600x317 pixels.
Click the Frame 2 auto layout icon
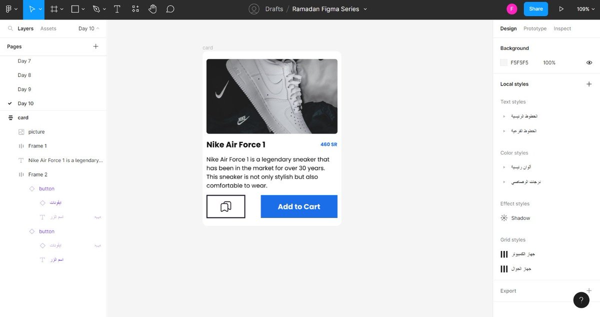[21, 174]
